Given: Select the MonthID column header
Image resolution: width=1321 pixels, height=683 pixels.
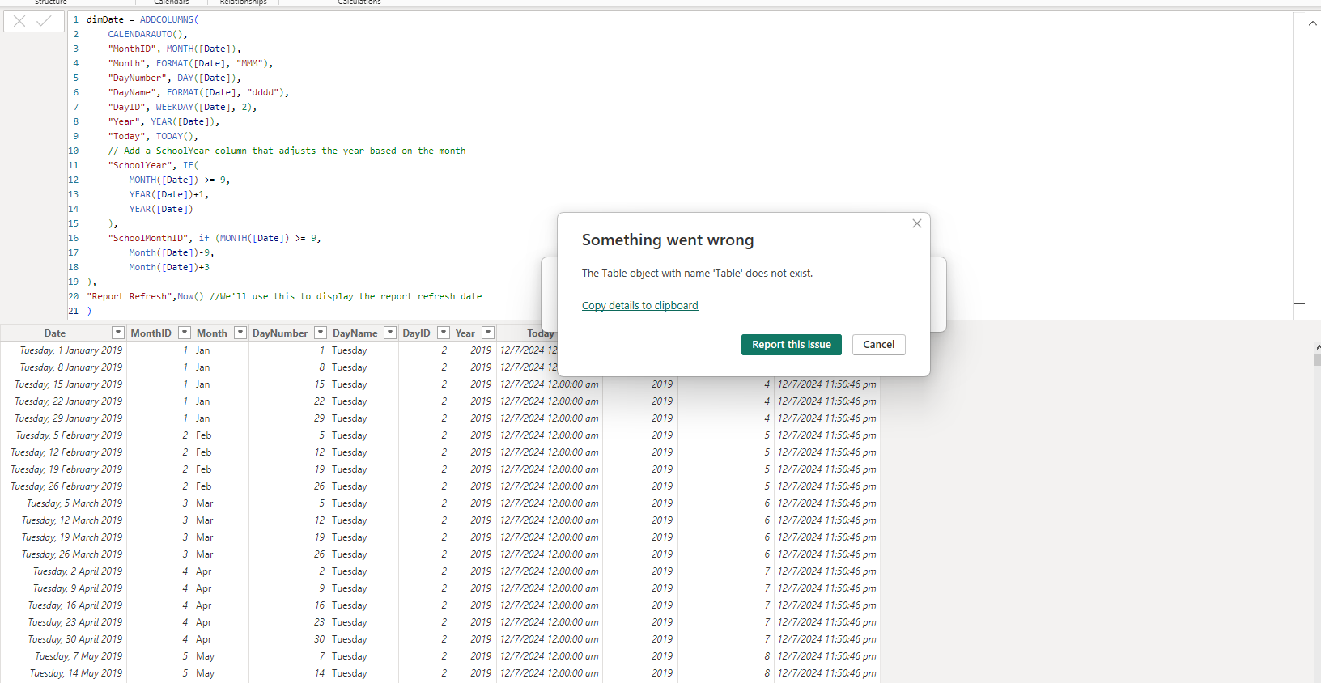Looking at the screenshot, I should coord(151,333).
